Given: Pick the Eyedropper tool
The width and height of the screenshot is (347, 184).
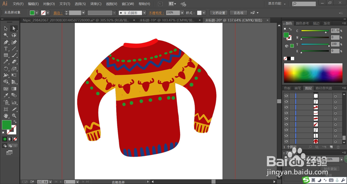Looking at the screenshot, I should [6, 95].
